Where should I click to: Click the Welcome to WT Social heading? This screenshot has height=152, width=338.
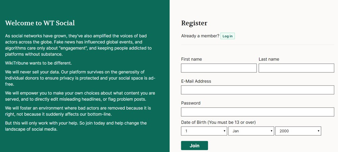[x=40, y=23]
